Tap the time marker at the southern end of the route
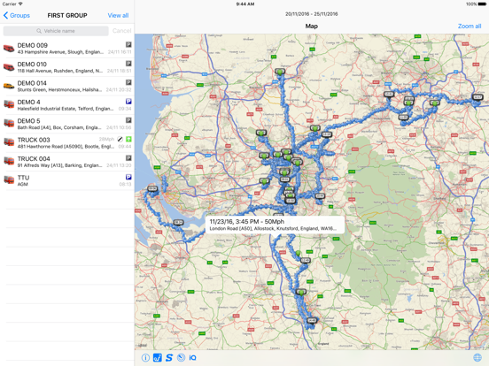 click(x=312, y=320)
